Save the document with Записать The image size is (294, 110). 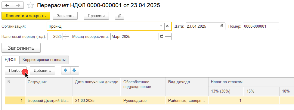[x=65, y=16]
